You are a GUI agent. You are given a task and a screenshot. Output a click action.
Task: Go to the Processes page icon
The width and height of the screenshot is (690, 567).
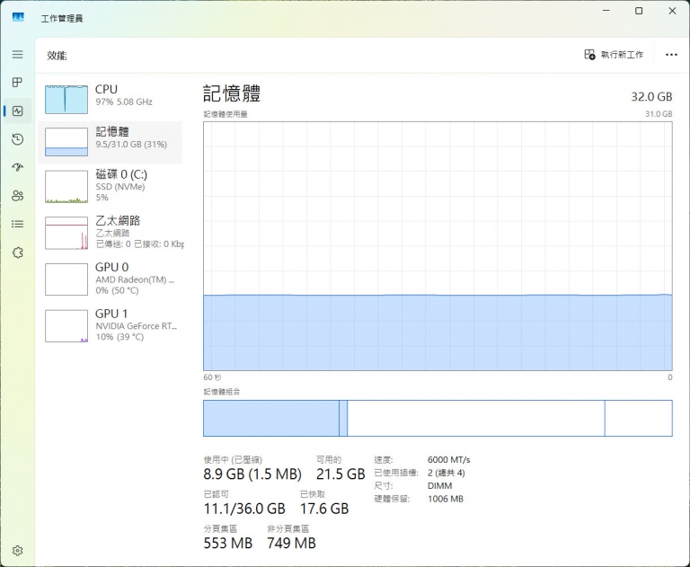tap(17, 83)
